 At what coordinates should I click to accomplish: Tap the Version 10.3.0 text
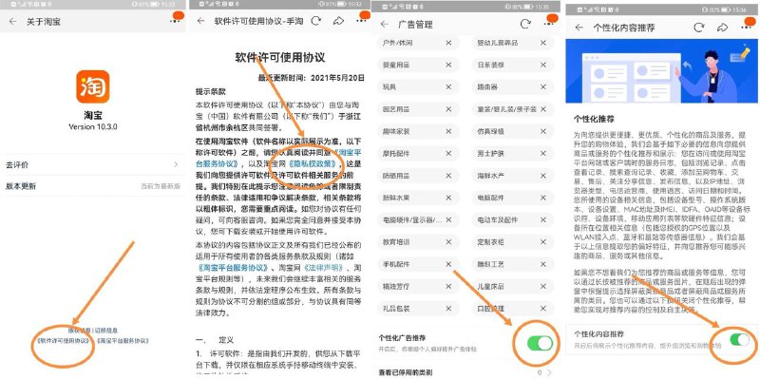[92, 127]
